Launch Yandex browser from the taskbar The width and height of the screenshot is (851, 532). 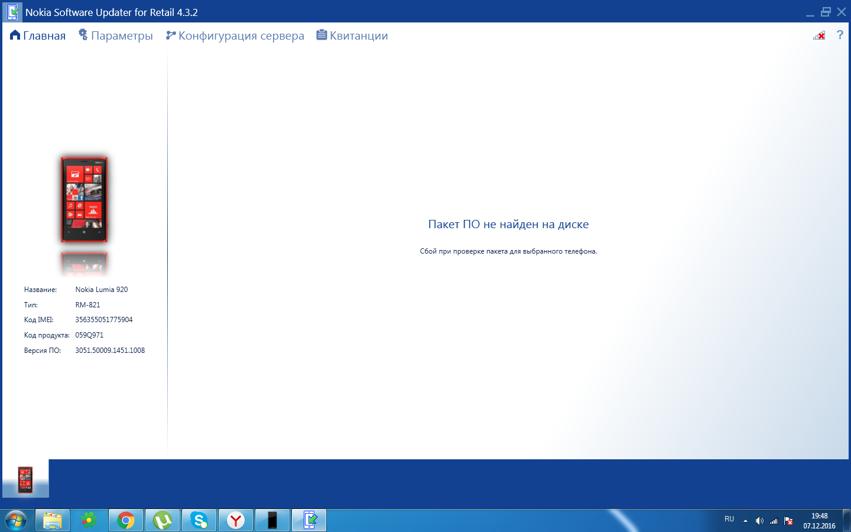click(236, 520)
